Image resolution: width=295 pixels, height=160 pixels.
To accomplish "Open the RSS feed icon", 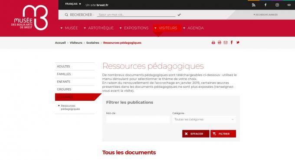I will [x=253, y=5].
